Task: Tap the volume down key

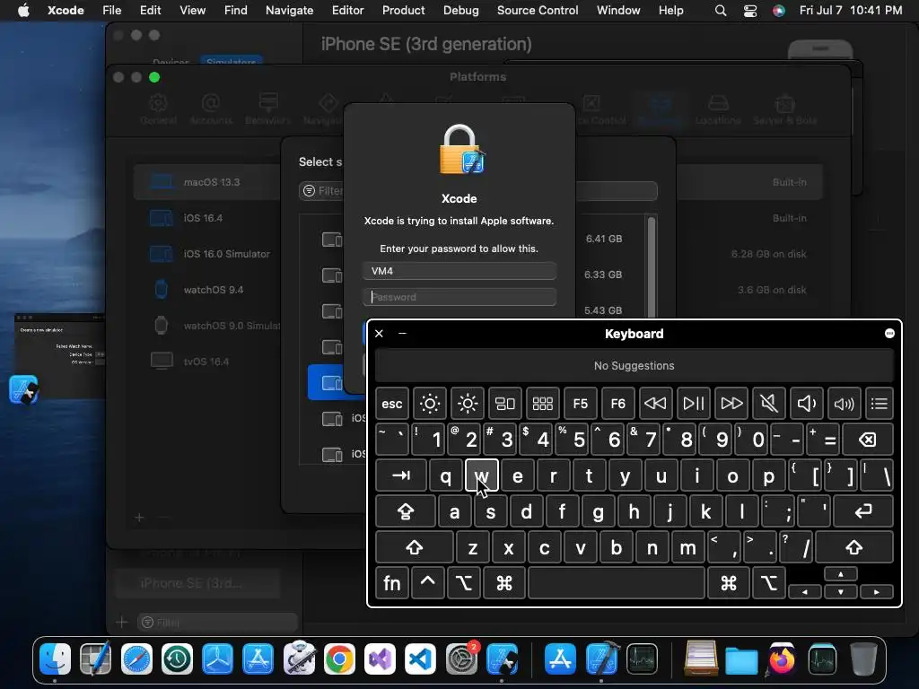Action: tap(807, 404)
